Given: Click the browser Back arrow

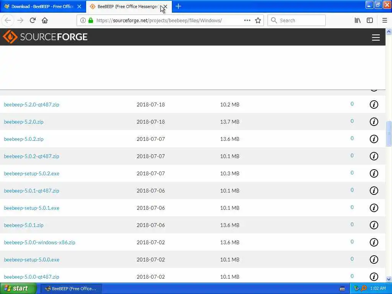Looking at the screenshot, I should 8,20.
